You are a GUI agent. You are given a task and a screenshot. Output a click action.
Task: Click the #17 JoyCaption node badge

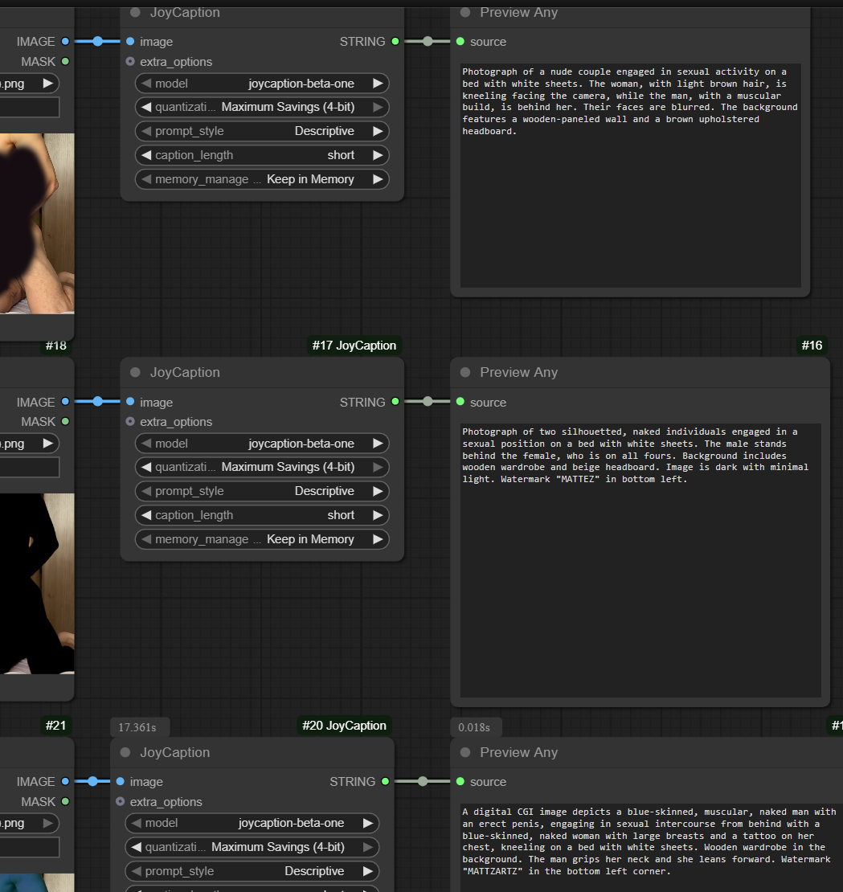click(x=354, y=346)
